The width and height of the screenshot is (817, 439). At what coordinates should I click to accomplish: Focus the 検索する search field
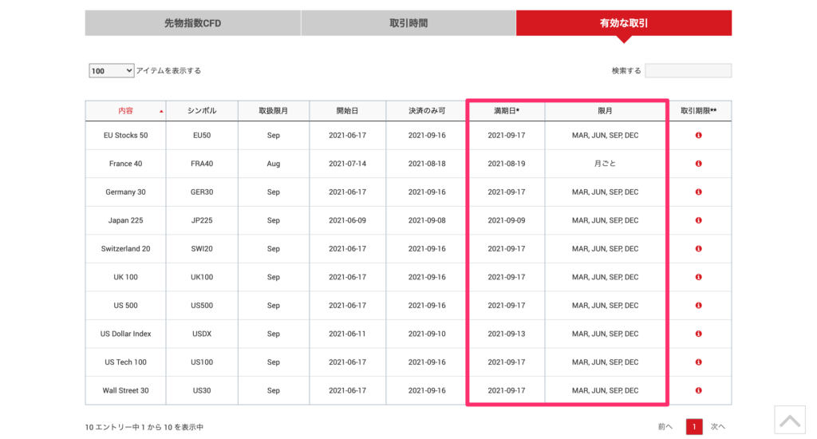coord(688,70)
